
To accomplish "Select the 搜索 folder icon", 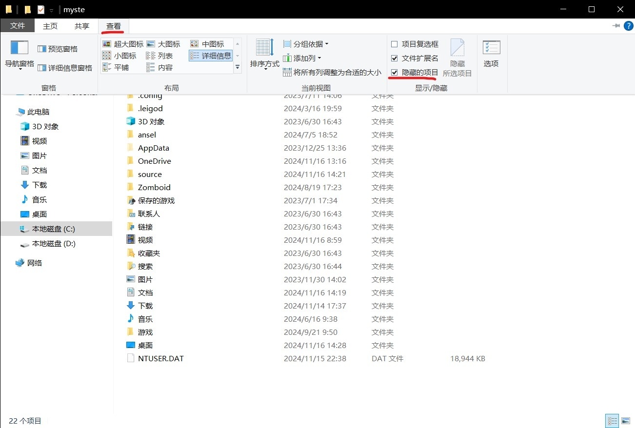I will [131, 266].
